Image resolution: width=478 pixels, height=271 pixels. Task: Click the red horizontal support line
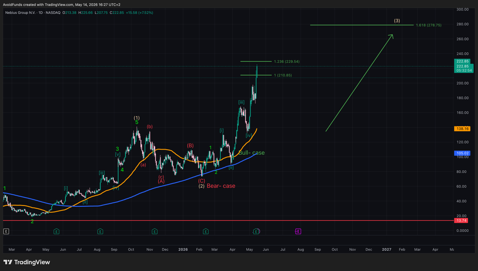pos(229,220)
